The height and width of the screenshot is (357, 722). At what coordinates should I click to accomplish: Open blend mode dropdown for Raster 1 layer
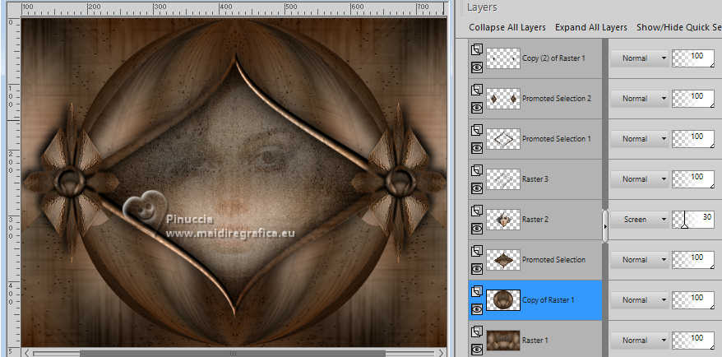coord(641,340)
